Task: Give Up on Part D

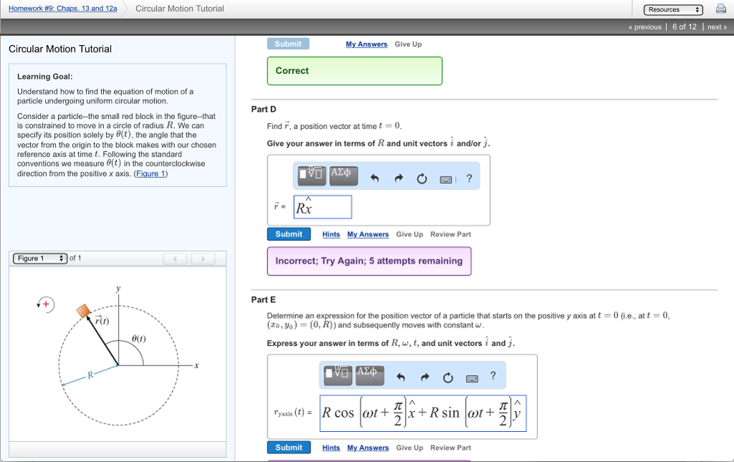Action: [x=409, y=234]
